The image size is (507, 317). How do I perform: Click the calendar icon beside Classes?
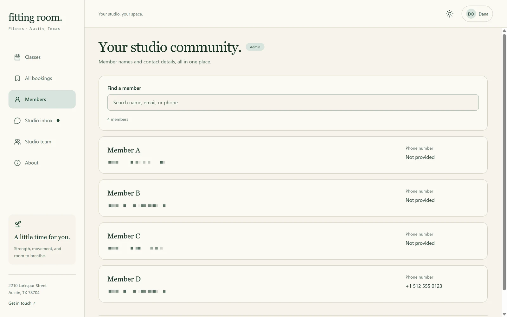click(17, 57)
